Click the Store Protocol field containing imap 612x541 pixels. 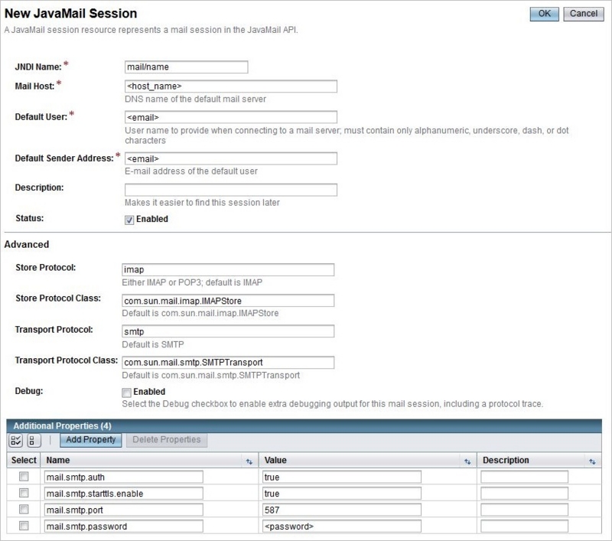click(x=228, y=269)
